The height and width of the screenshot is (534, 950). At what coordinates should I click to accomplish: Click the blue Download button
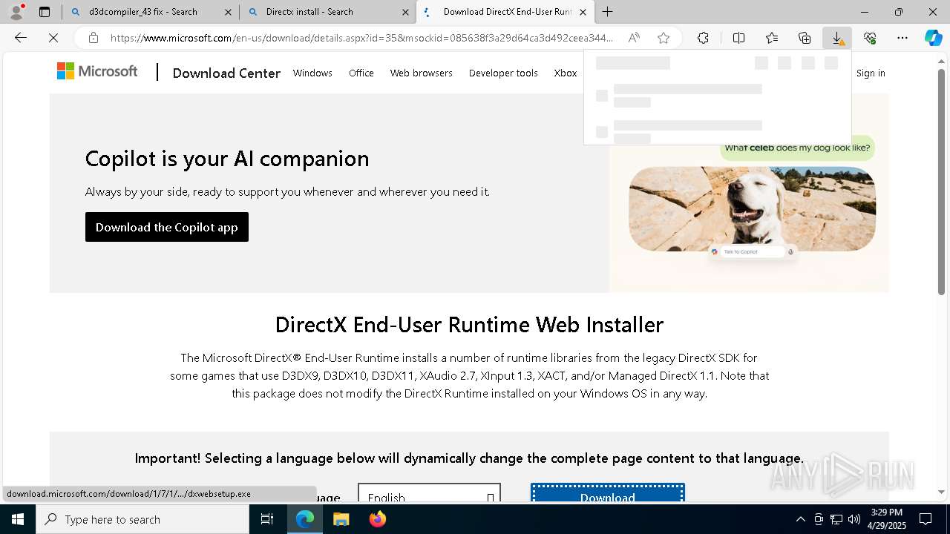608,495
